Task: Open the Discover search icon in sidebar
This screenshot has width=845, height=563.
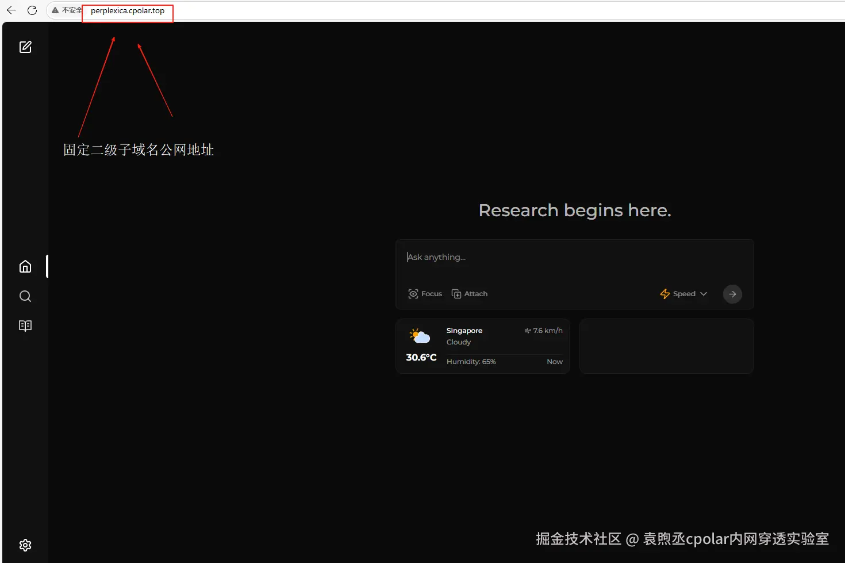Action: [x=25, y=296]
